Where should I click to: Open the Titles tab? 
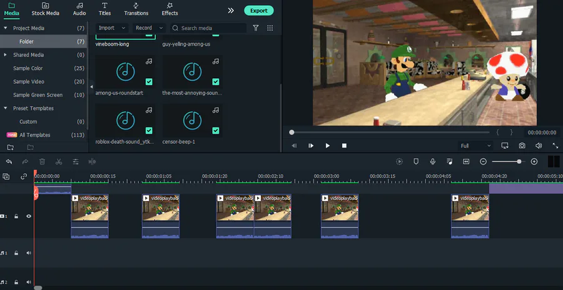click(x=104, y=10)
